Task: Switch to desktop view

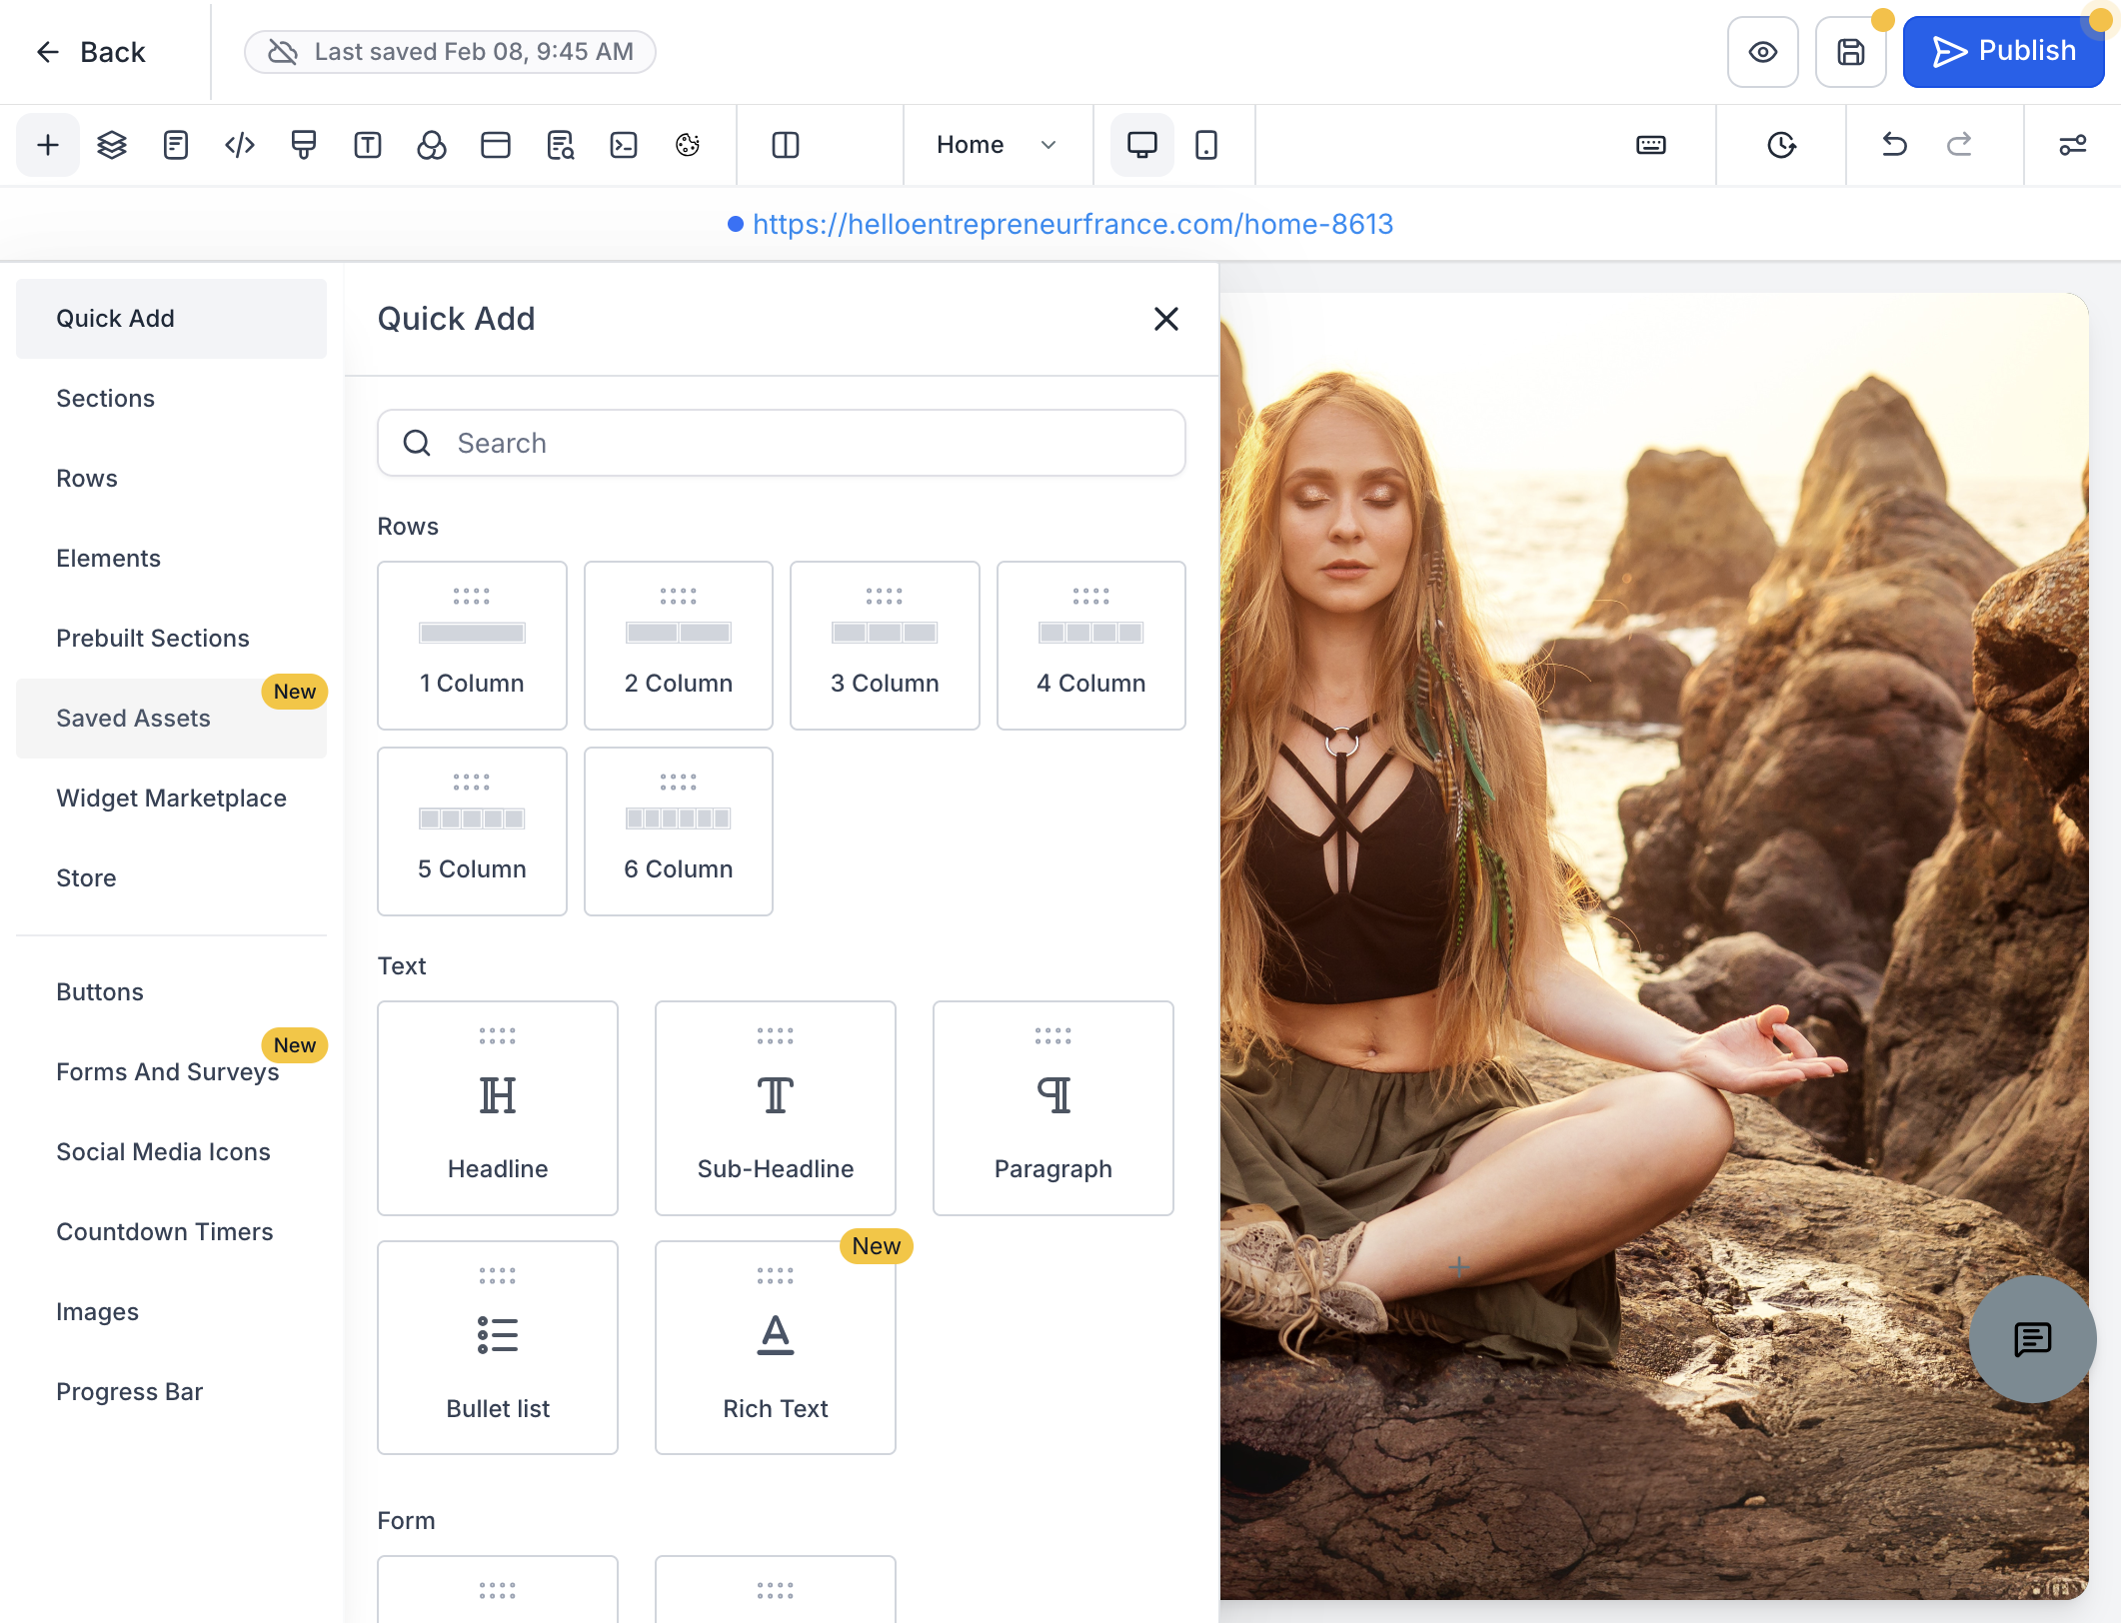Action: [x=1142, y=145]
